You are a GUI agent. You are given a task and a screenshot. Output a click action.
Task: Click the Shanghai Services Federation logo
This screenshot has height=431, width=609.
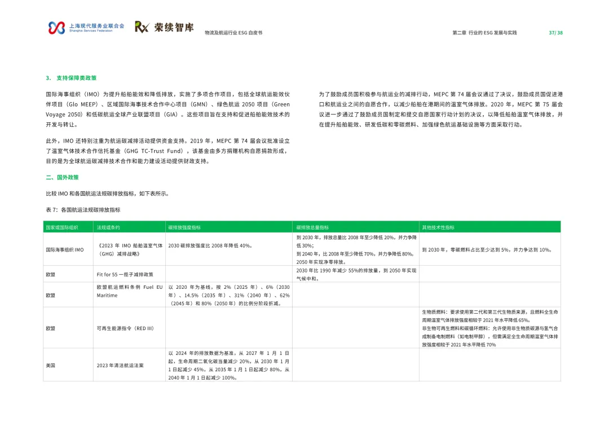click(x=86, y=28)
